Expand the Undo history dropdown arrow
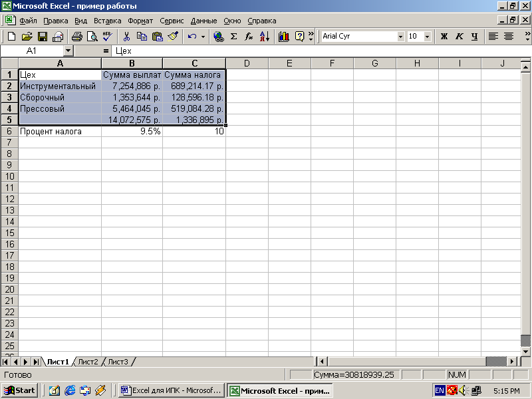532x399 pixels. pos(203,37)
